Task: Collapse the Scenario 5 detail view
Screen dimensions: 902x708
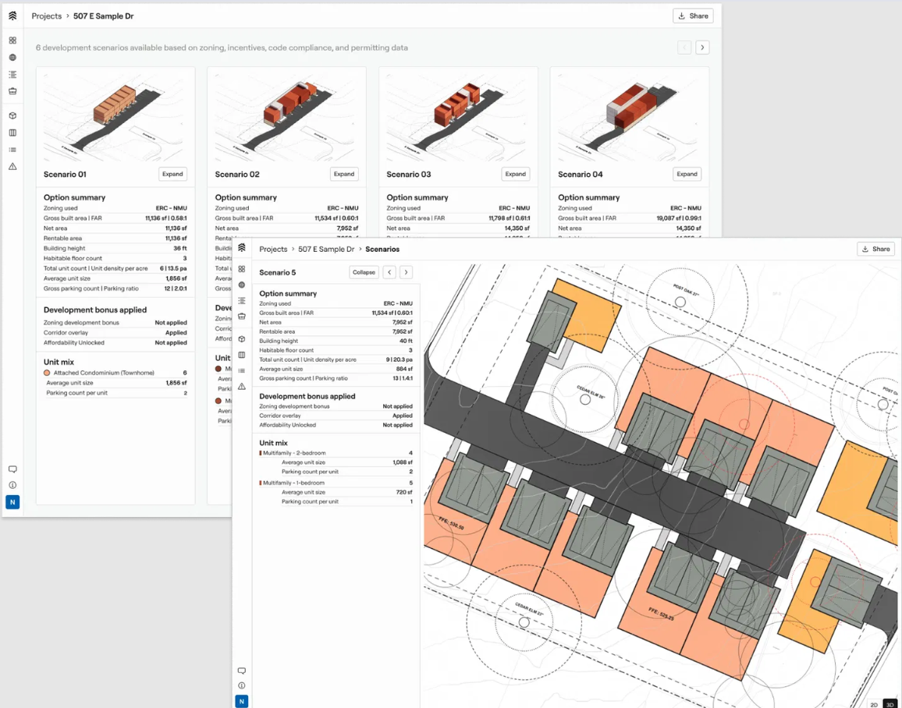Action: 364,272
